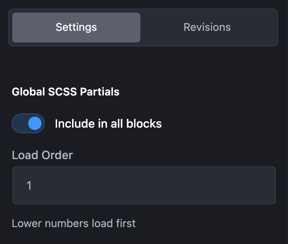Toggle the Include in all blocks switch

pyautogui.click(x=28, y=123)
